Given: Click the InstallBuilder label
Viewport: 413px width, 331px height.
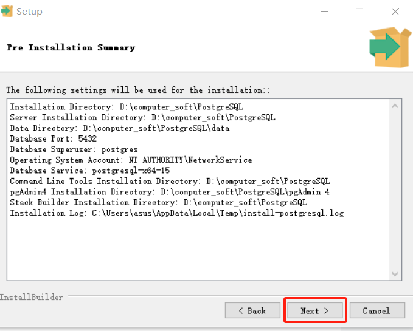Looking at the screenshot, I should 32,298.
